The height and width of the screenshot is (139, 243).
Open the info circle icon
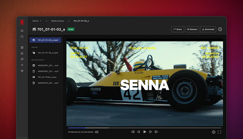pos(220,29)
